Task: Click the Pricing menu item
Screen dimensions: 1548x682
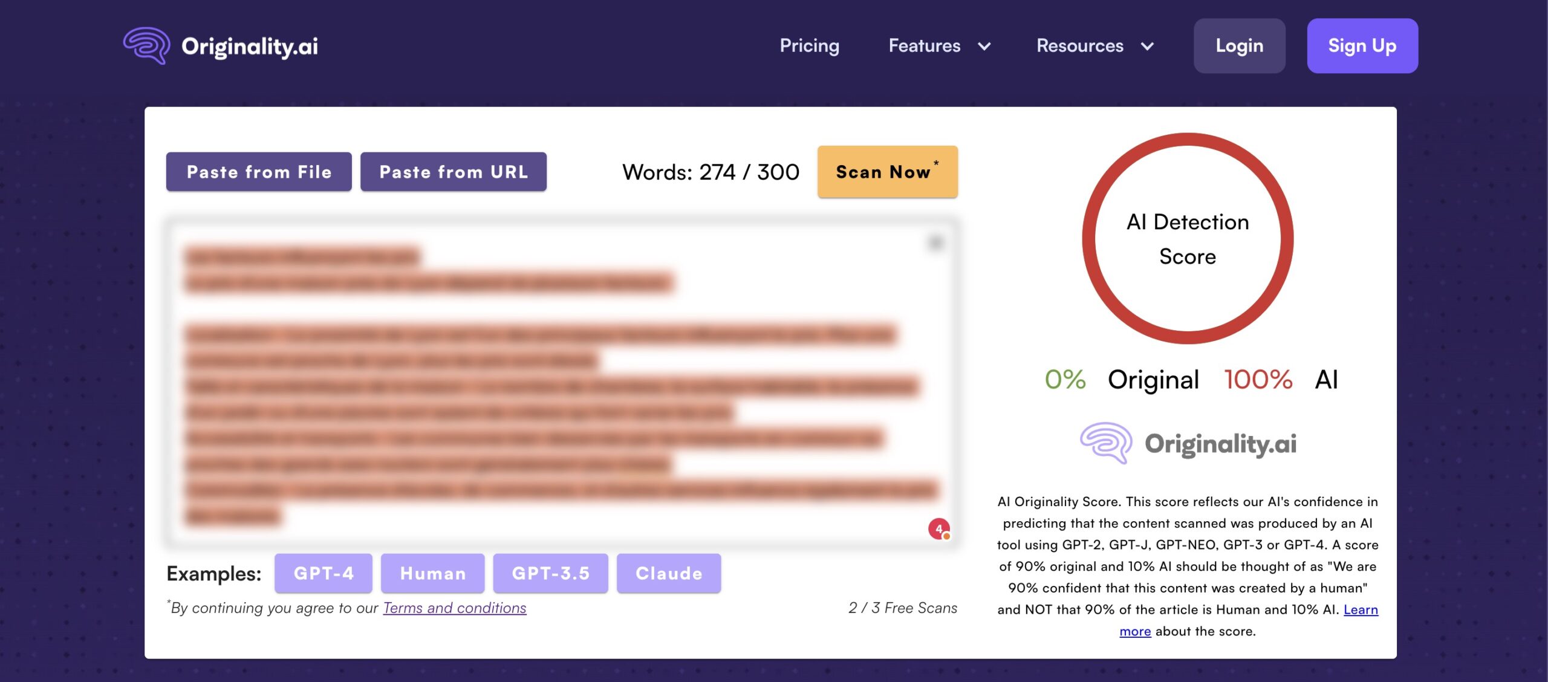Action: coord(810,45)
